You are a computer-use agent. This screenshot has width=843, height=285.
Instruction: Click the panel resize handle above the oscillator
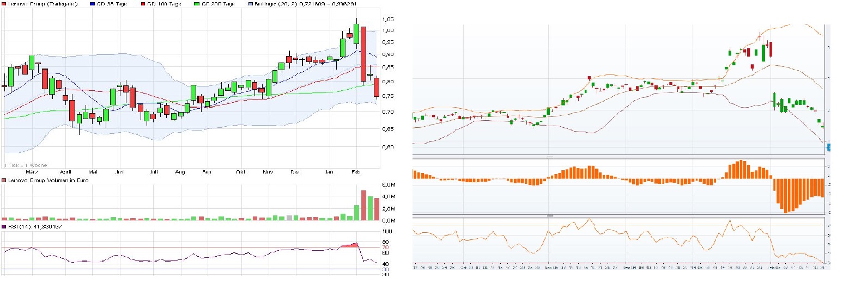pos(550,216)
